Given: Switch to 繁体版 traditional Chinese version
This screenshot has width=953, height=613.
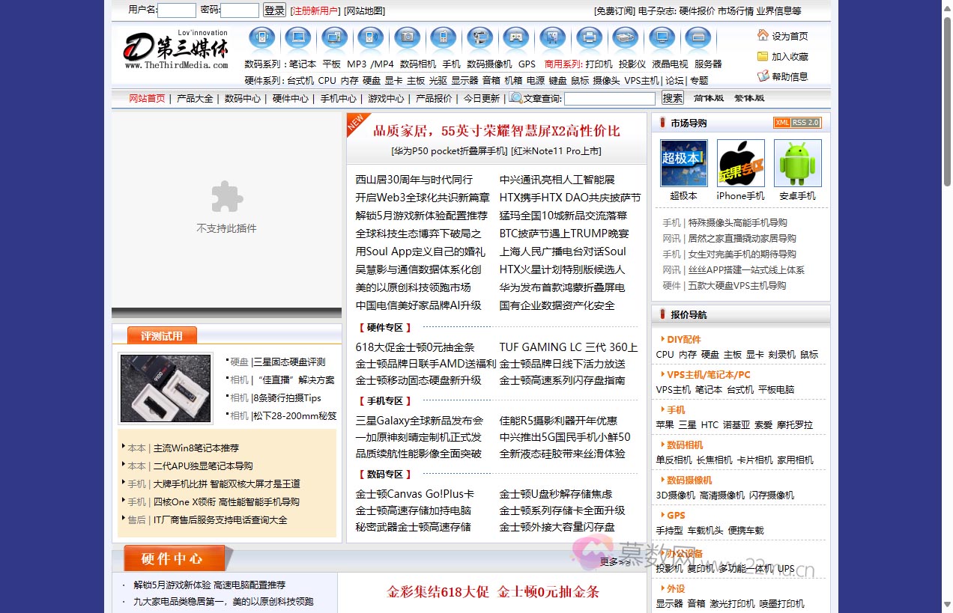Looking at the screenshot, I should (749, 98).
